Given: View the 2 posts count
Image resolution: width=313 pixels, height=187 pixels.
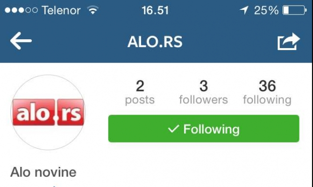Looking at the screenshot, I should tap(140, 92).
